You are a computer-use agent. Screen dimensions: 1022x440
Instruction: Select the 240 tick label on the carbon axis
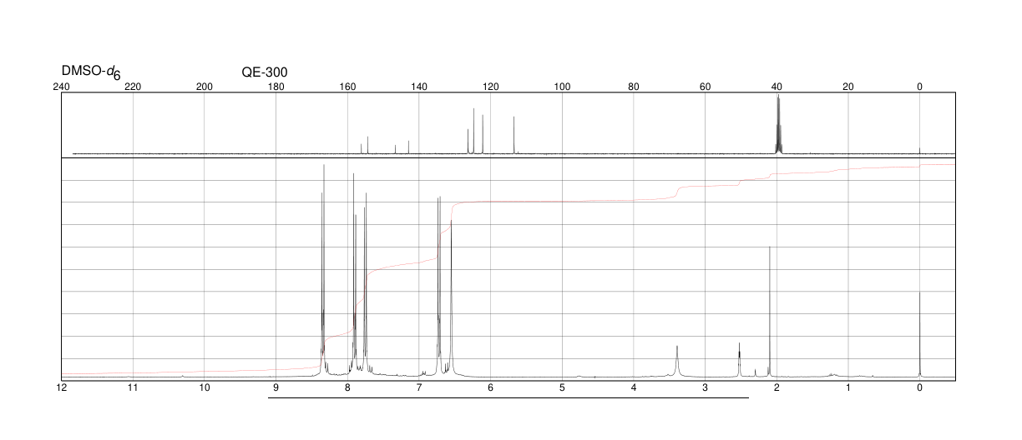pos(61,87)
